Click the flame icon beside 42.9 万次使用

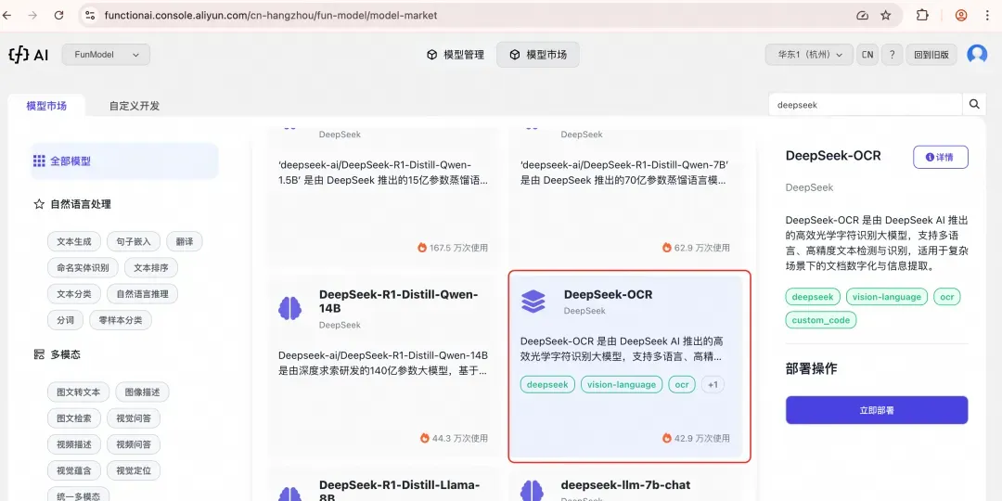666,438
